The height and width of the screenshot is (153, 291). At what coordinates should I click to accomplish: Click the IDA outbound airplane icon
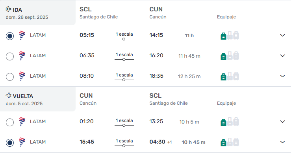[x=8, y=9]
